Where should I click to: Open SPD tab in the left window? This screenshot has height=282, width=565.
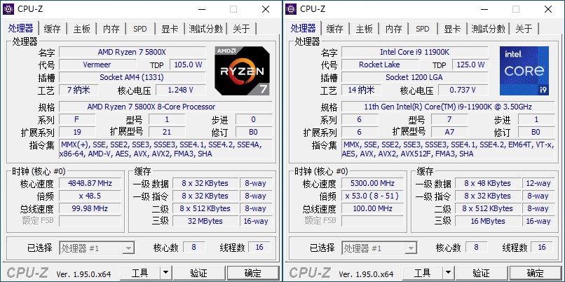[140, 29]
